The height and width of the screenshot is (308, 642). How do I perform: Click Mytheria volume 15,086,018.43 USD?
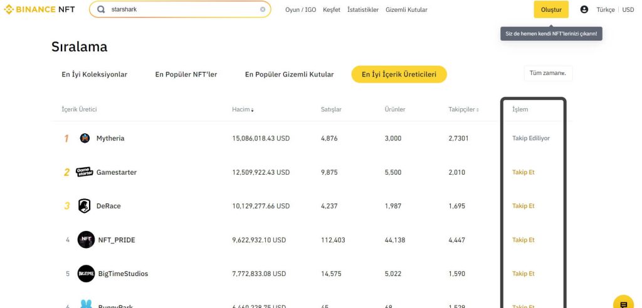coord(261,138)
